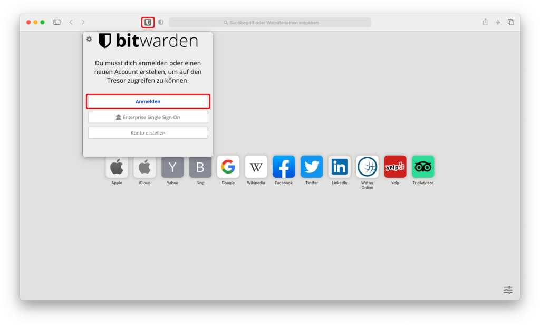The image size is (540, 326).
Task: Open the Yelp favorite
Action: tap(395, 167)
